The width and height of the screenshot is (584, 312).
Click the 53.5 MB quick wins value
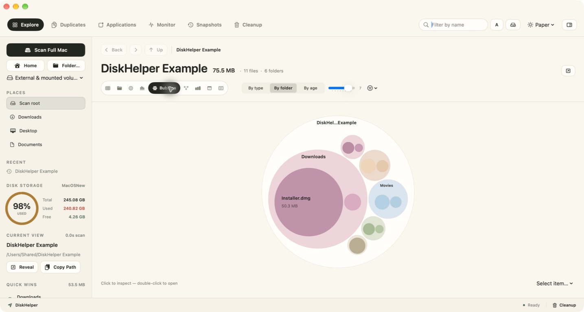(x=77, y=285)
